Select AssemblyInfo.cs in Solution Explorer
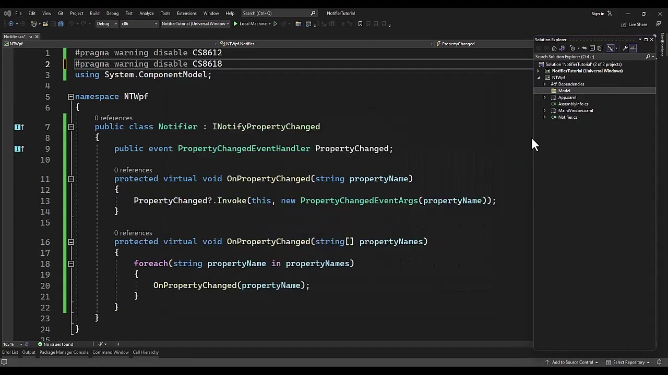668x375 pixels. pos(573,104)
